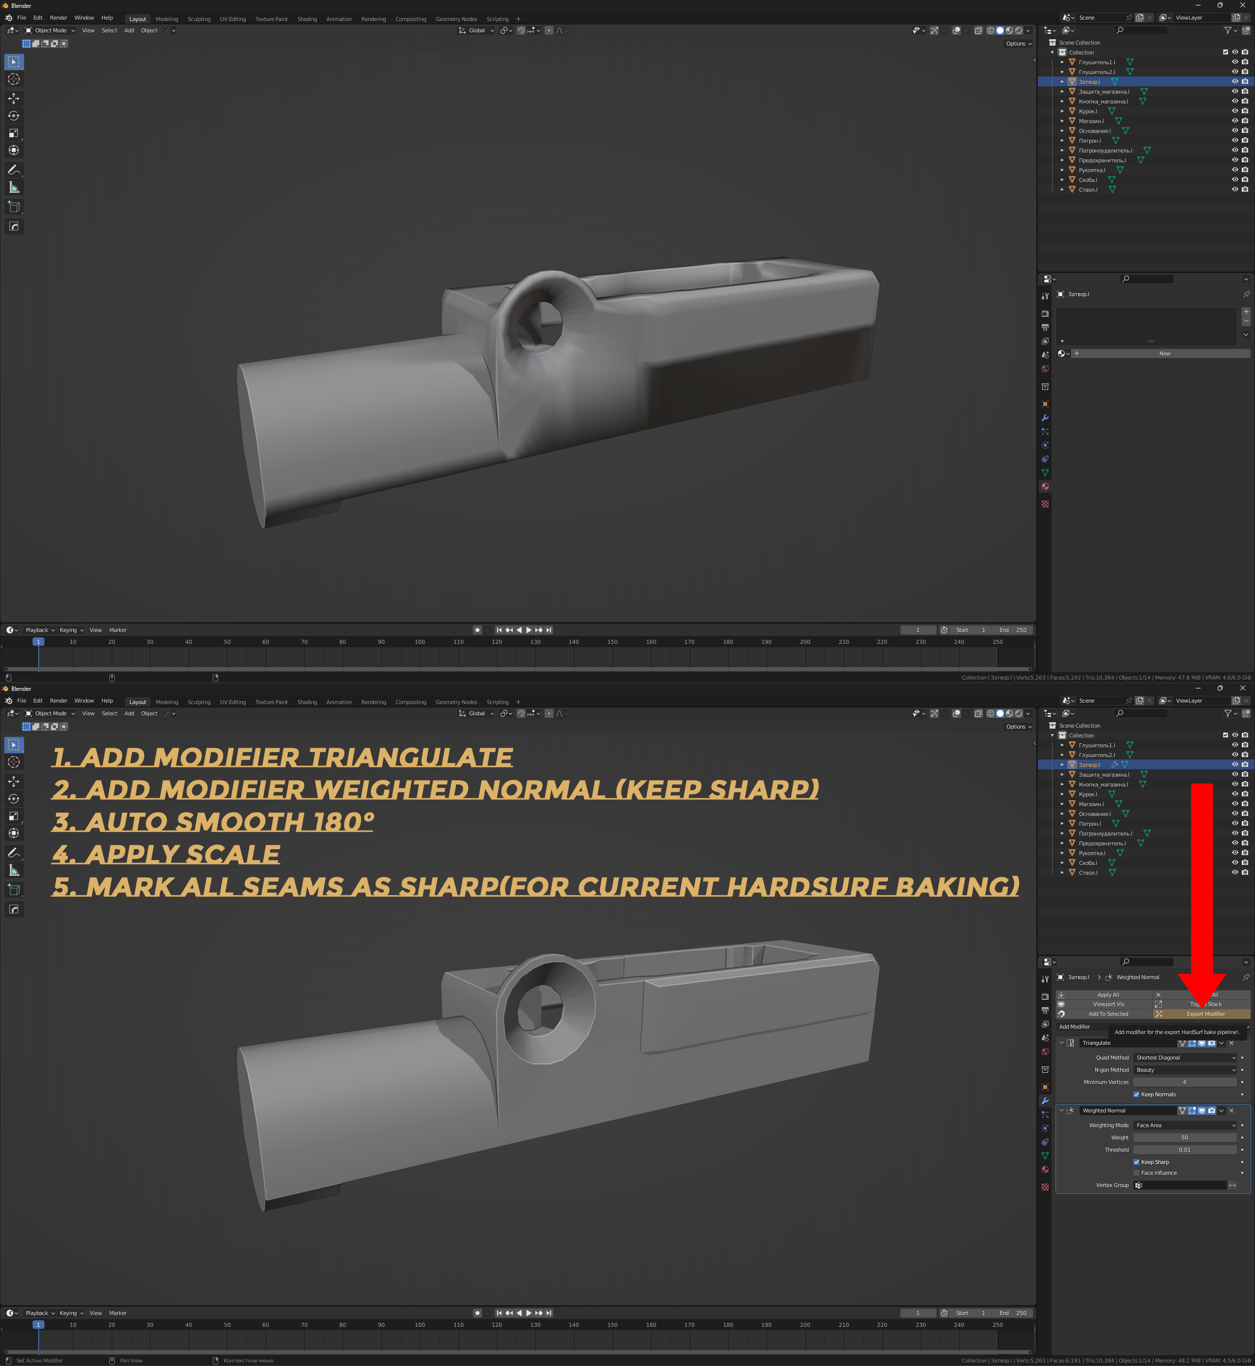Image resolution: width=1255 pixels, height=1366 pixels.
Task: Click the Apply All modifiers button
Action: tap(1107, 994)
